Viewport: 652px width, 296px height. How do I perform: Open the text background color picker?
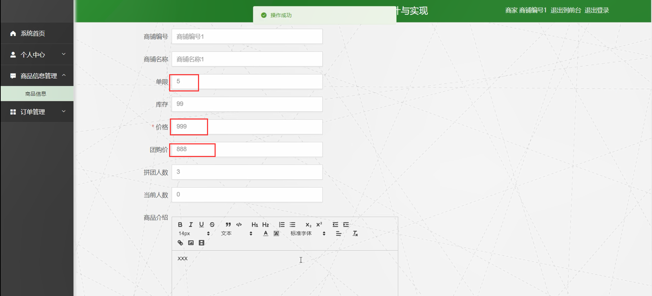[x=276, y=233]
